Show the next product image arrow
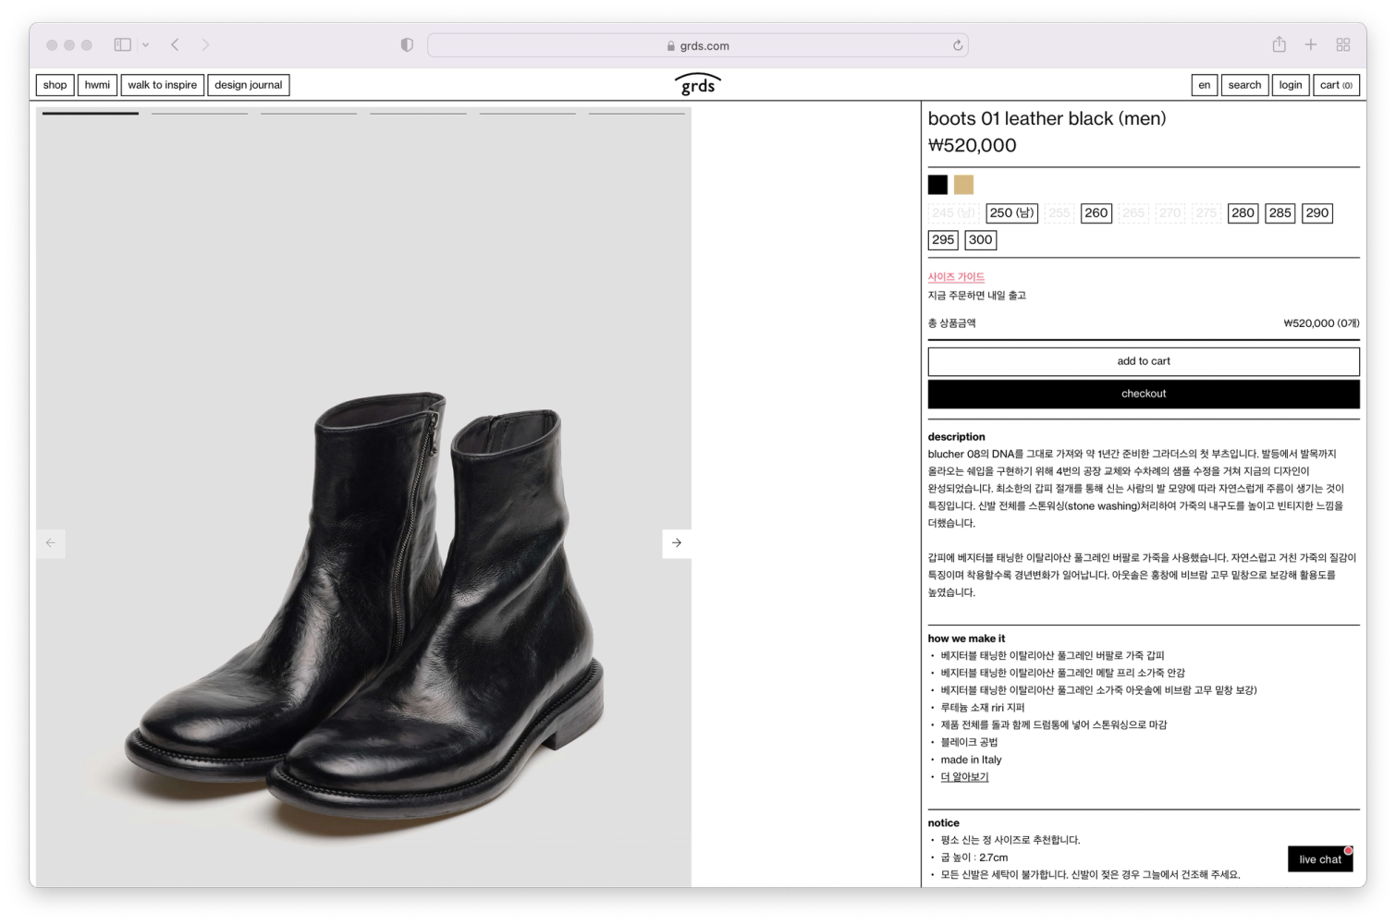 677,543
